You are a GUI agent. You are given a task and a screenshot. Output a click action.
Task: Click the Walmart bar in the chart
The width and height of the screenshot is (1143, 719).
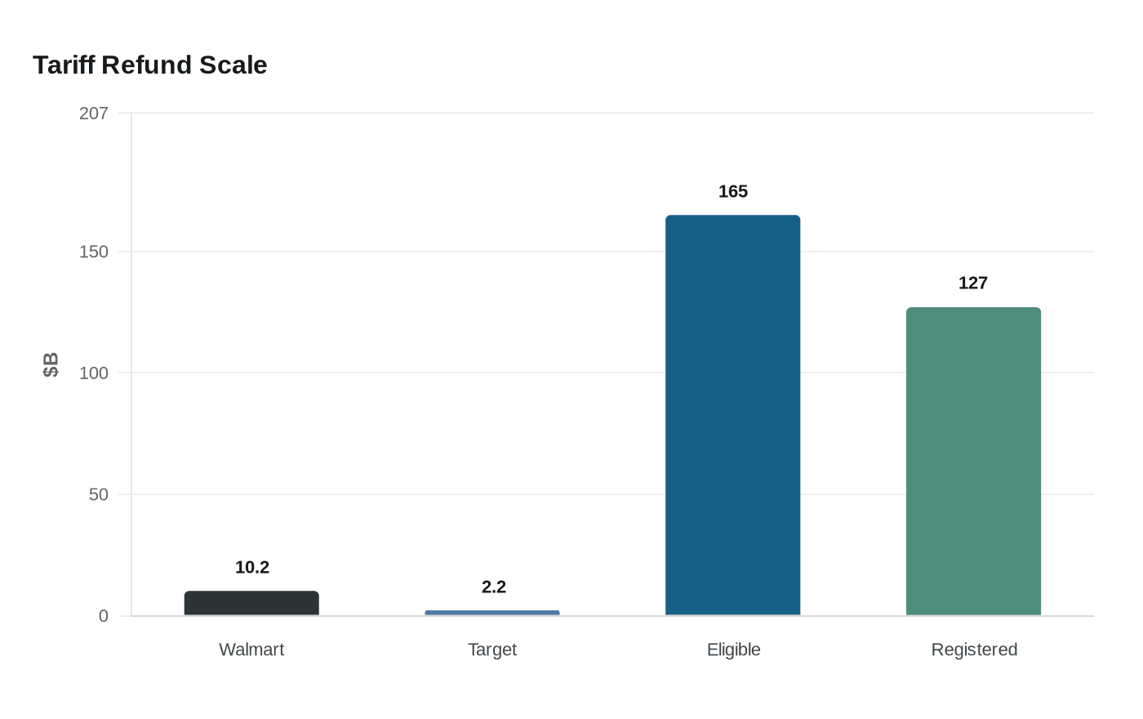point(251,603)
